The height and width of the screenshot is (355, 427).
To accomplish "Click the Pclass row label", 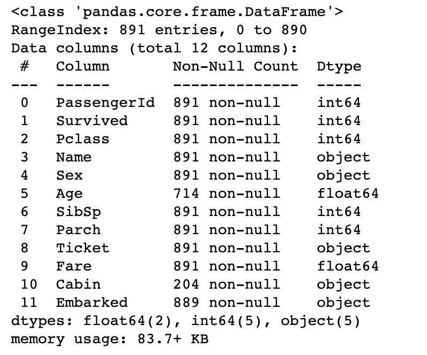I will click(x=82, y=139).
